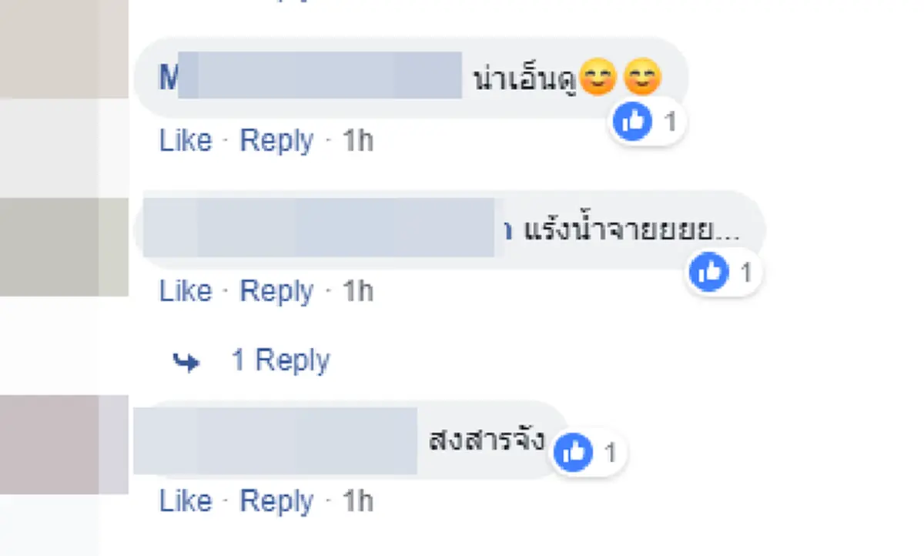Screen dimensions: 924x556
Task: Click the first smiling emoji after 'น่าเอ็นดู'
Action: (x=598, y=78)
